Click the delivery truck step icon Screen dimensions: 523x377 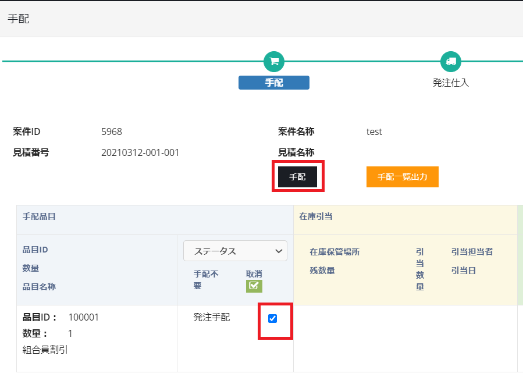[450, 61]
